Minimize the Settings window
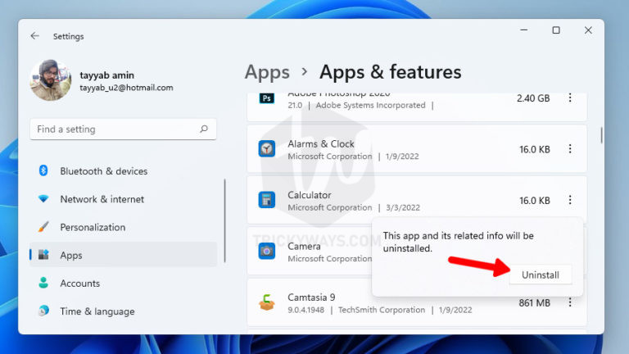The image size is (629, 354). pos(524,30)
